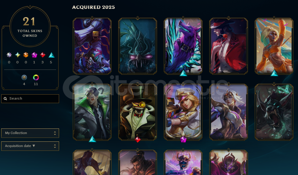
Task: Open the top hat monocle monster skin
Action: 138,112
